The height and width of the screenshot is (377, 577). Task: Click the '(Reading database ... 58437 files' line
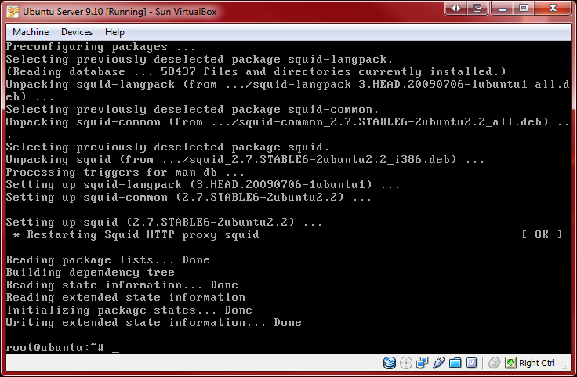[x=256, y=72]
